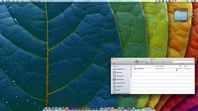Open the Edit menu
198x111 pixels.
click(x=18, y=1)
